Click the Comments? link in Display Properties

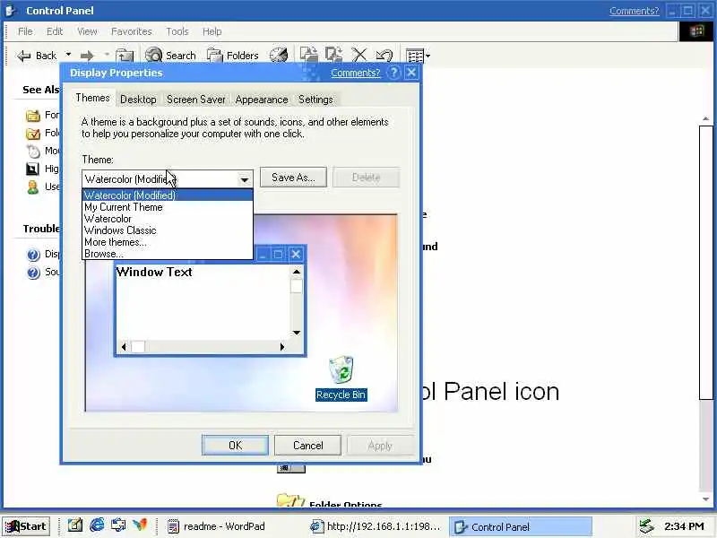click(x=355, y=73)
